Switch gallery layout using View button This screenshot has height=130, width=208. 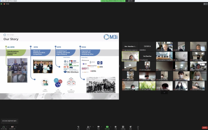click(206, 4)
